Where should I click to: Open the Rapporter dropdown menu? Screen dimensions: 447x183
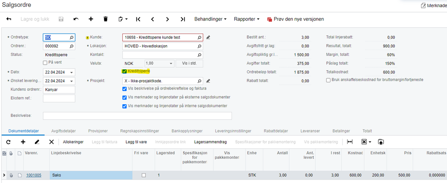click(x=247, y=19)
